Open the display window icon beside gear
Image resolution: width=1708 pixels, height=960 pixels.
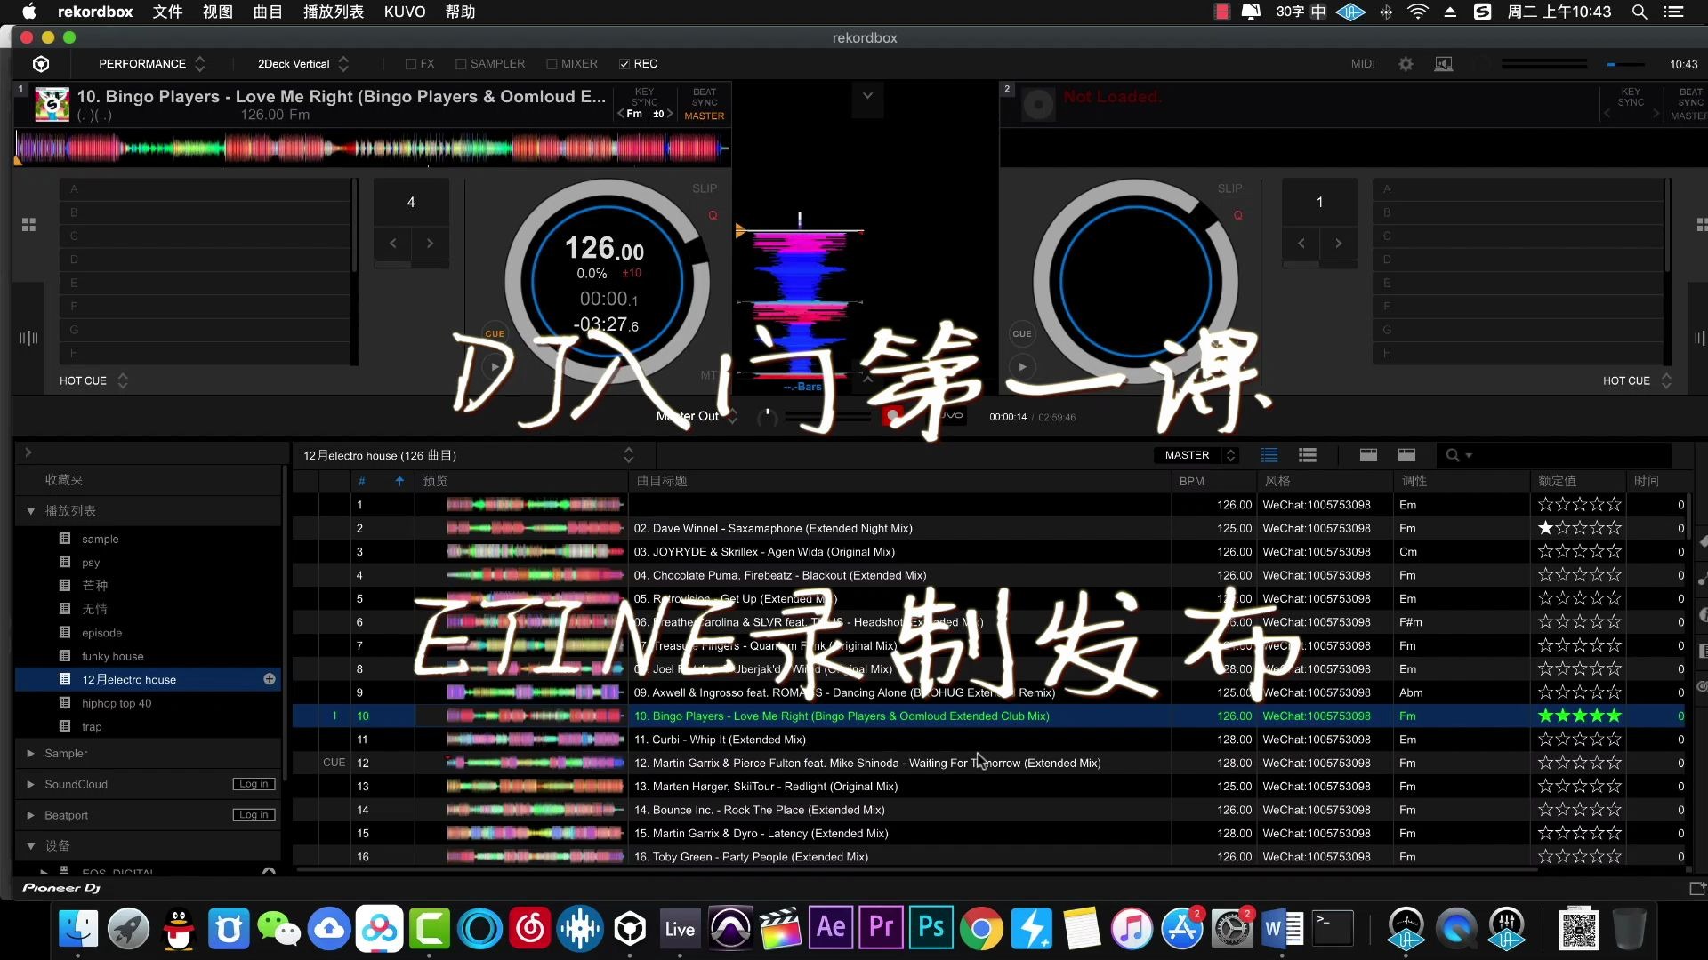click(1444, 64)
